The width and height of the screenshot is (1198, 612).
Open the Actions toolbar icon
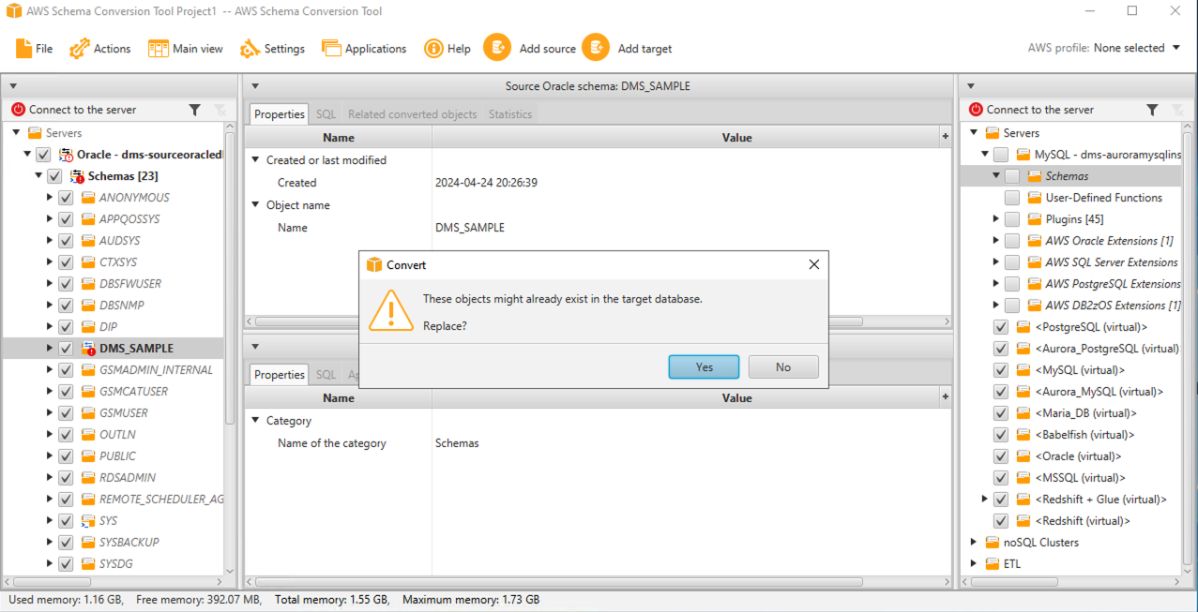click(x=79, y=48)
